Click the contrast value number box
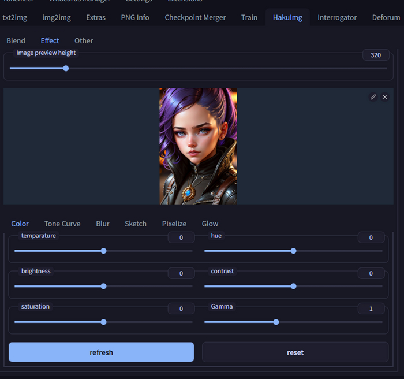The width and height of the screenshot is (404, 379). coord(371,273)
